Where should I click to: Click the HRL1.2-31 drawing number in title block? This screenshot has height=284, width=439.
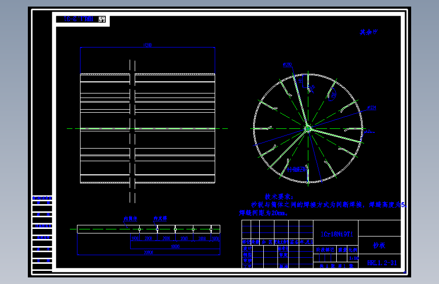(382, 263)
